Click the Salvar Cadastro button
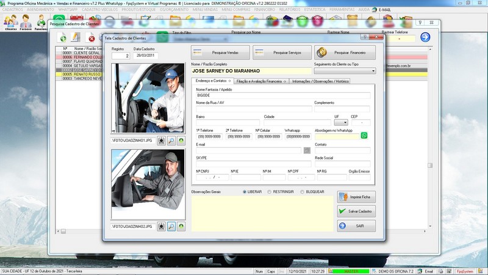This screenshot has width=488, height=275. [356, 211]
